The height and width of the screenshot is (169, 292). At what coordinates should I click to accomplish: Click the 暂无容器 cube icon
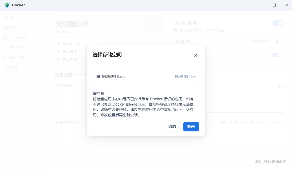[x=58, y=60]
